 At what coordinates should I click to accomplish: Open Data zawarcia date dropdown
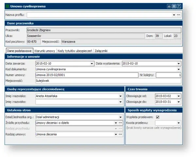[92, 63]
